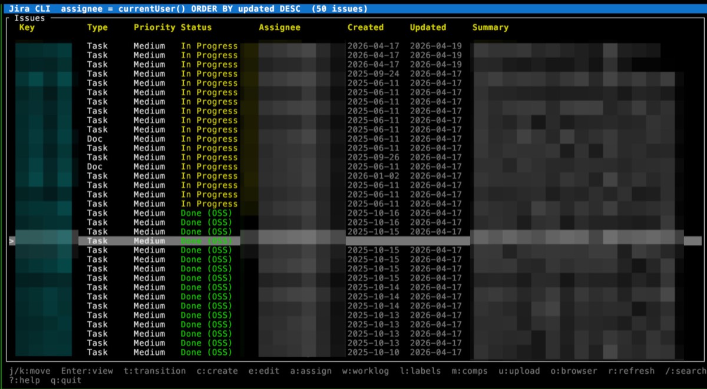707x389 pixels.
Task: Click the Created column header
Action: tap(365, 28)
